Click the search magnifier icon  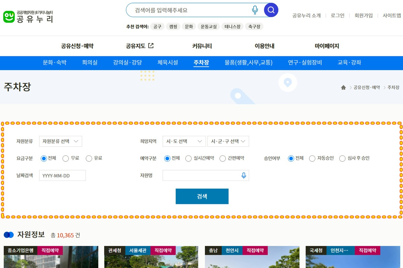[271, 10]
